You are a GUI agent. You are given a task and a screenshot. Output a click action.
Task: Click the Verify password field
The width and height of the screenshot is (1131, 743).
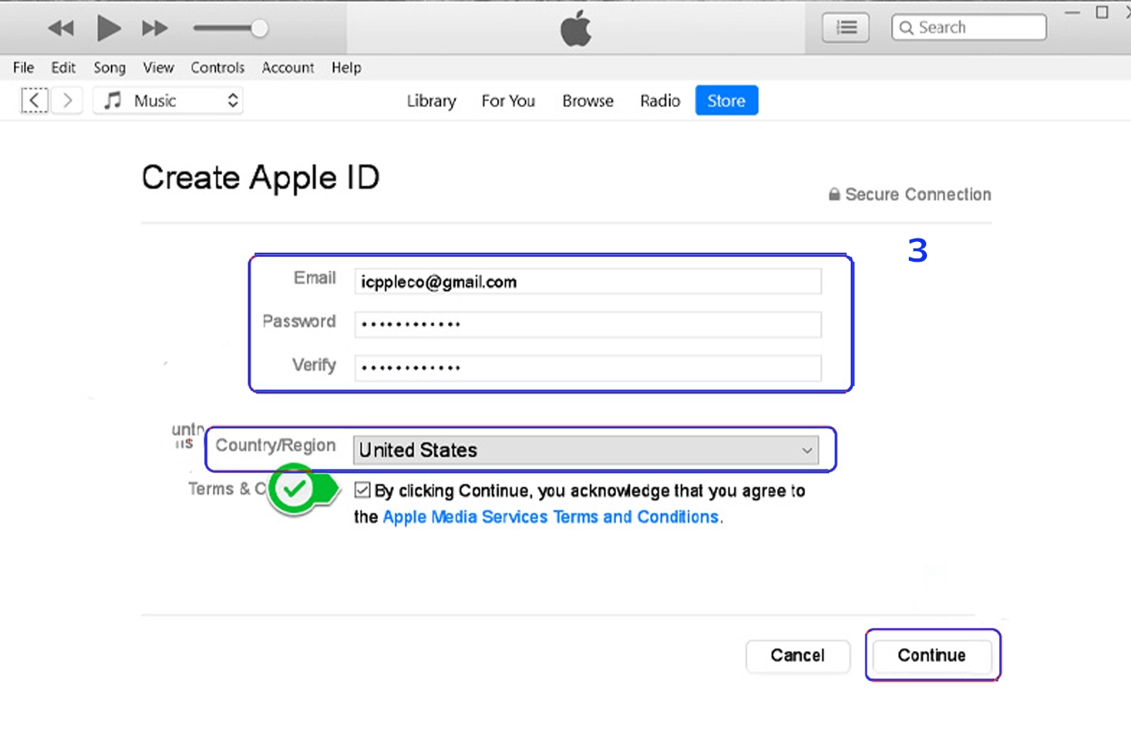pos(588,368)
